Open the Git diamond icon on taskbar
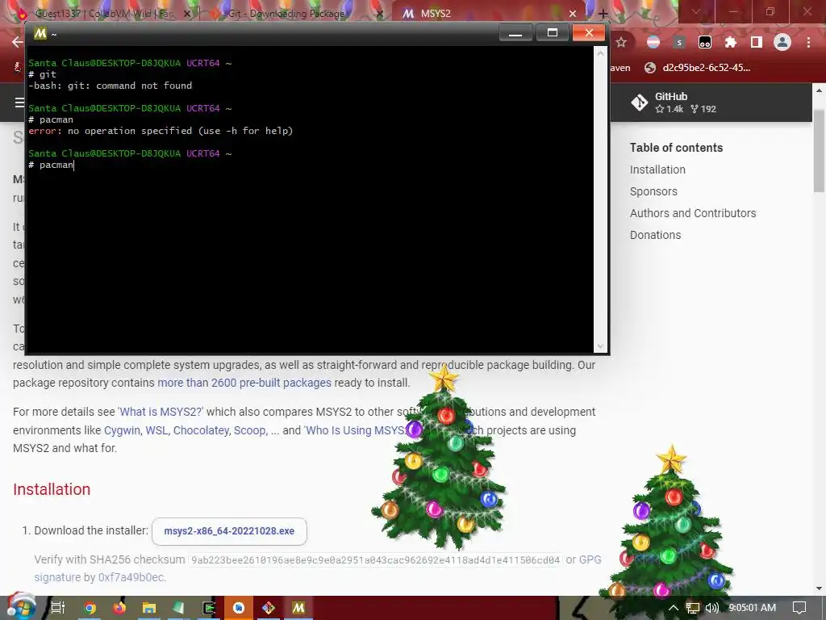The width and height of the screenshot is (826, 620). click(269, 608)
